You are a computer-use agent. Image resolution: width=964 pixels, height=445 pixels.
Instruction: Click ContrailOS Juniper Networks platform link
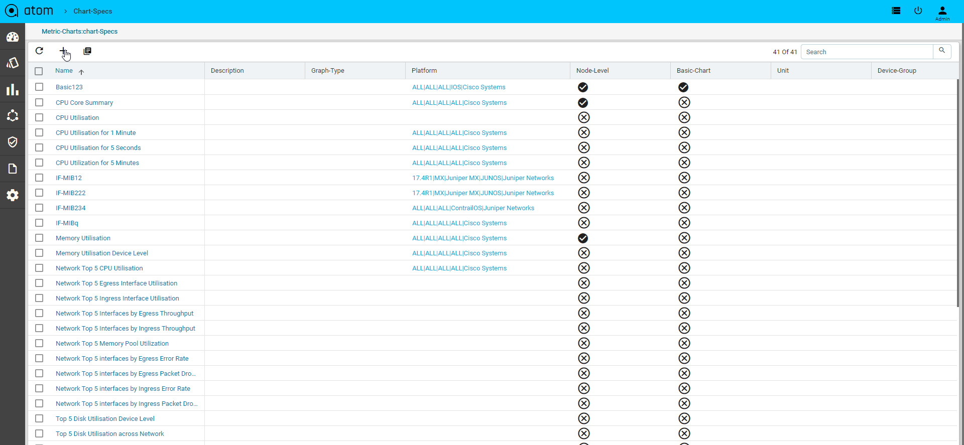pos(473,208)
